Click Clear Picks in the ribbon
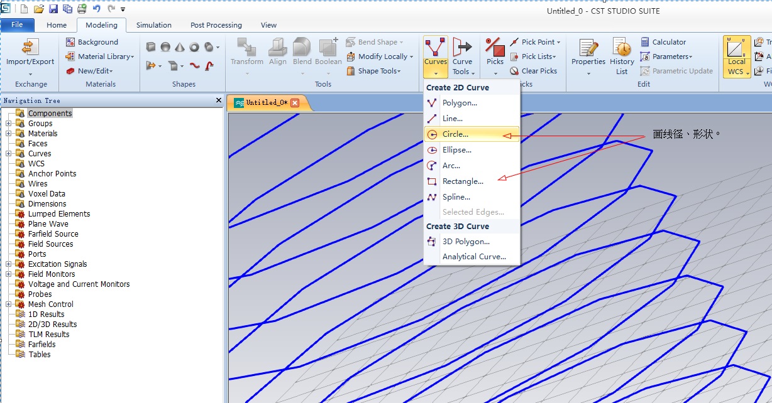 pos(533,71)
